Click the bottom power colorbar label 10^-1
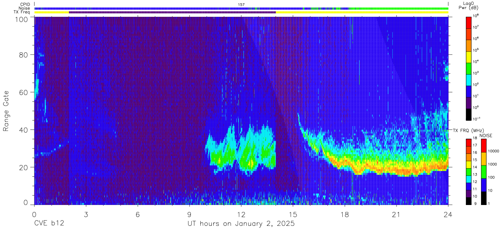 click(477, 119)
